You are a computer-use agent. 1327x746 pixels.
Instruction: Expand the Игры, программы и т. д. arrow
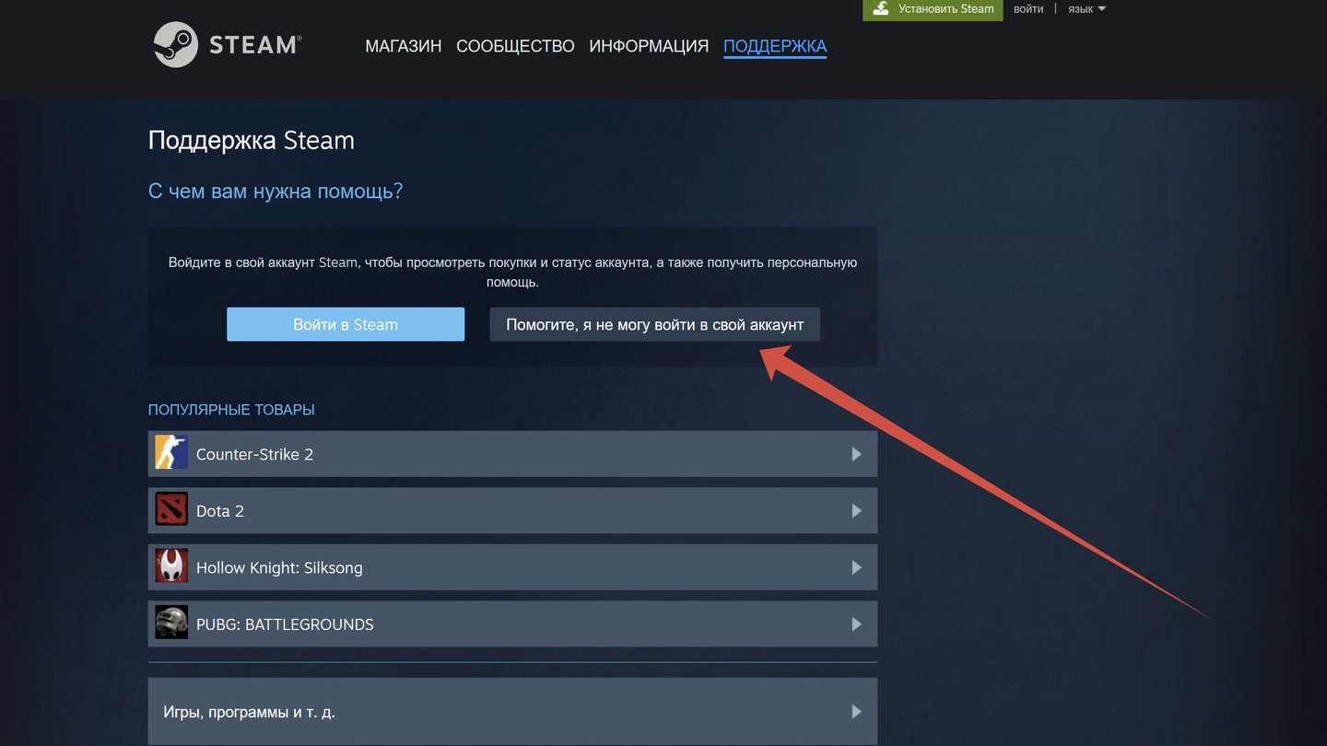856,712
